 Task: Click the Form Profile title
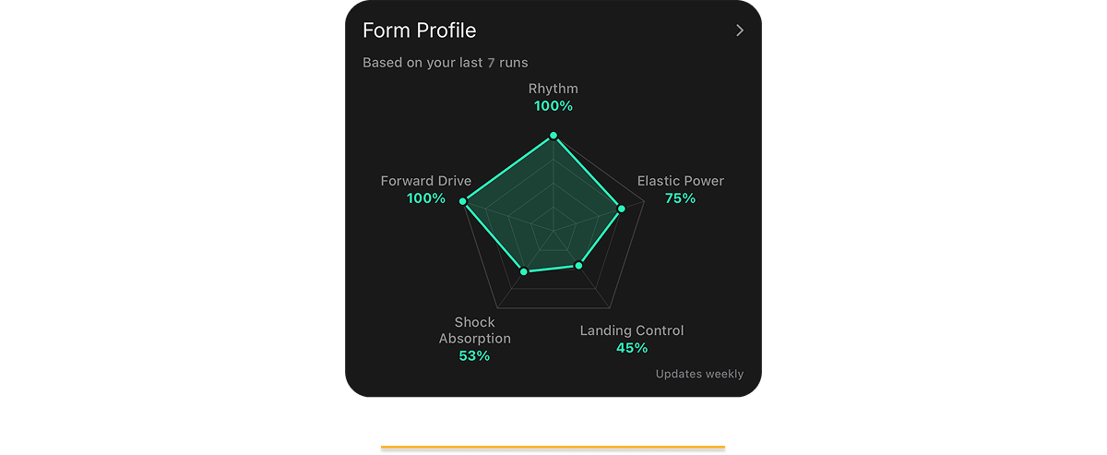(x=419, y=30)
